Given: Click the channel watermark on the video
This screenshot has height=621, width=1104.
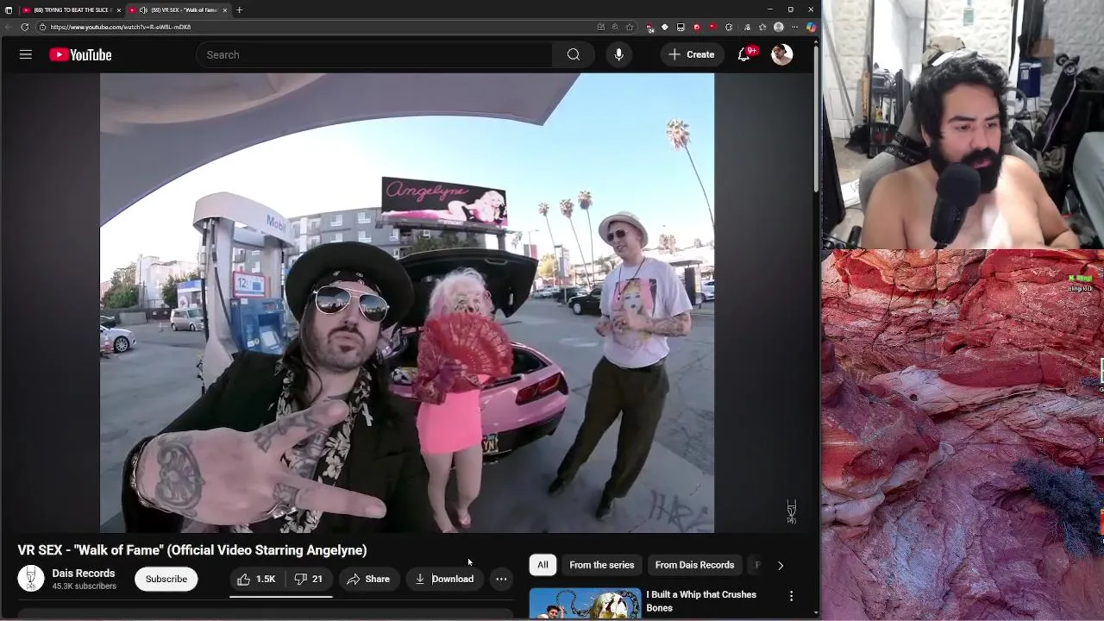Looking at the screenshot, I should pos(791,511).
